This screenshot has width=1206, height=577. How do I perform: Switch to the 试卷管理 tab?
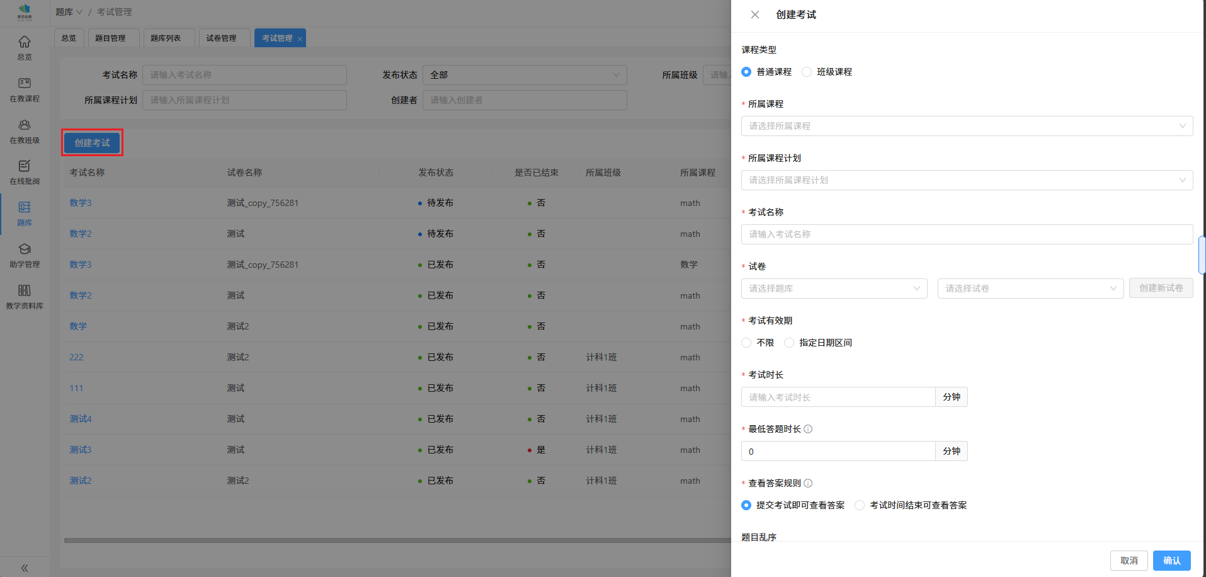pyautogui.click(x=221, y=38)
